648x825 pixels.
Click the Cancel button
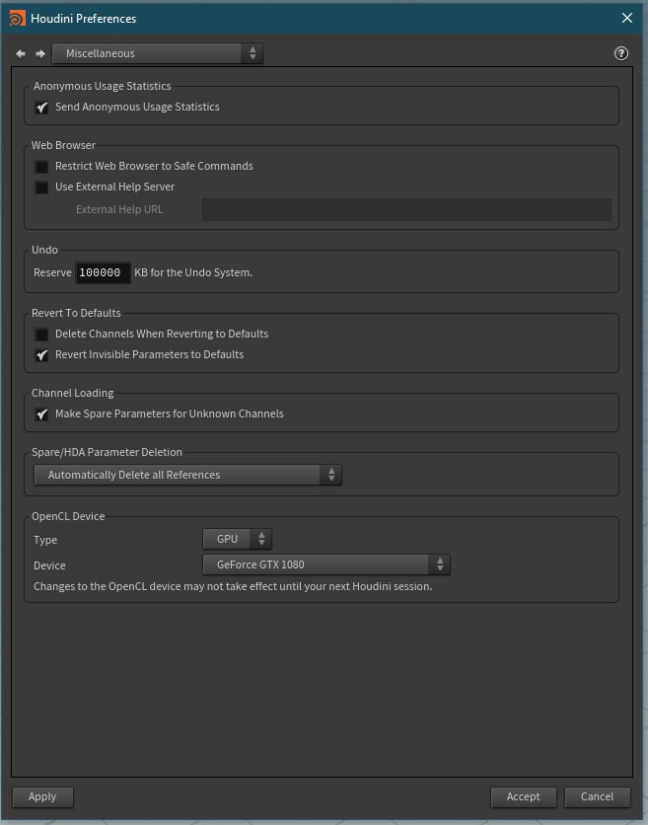click(598, 796)
